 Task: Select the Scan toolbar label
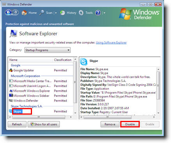pos(49,13)
